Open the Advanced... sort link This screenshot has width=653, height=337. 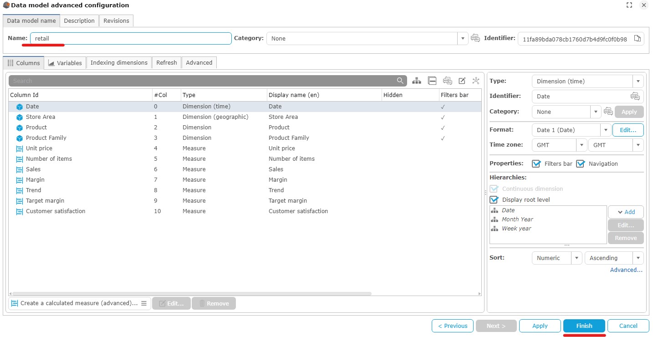pos(626,270)
